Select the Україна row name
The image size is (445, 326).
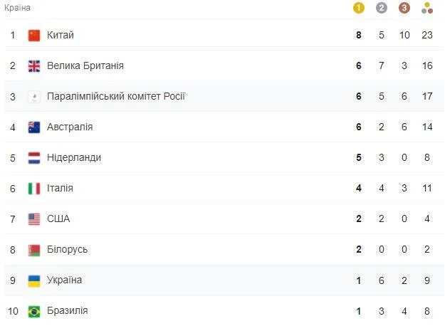64,280
